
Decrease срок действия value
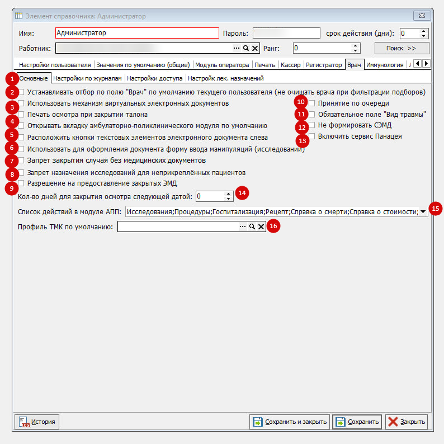pos(423,36)
